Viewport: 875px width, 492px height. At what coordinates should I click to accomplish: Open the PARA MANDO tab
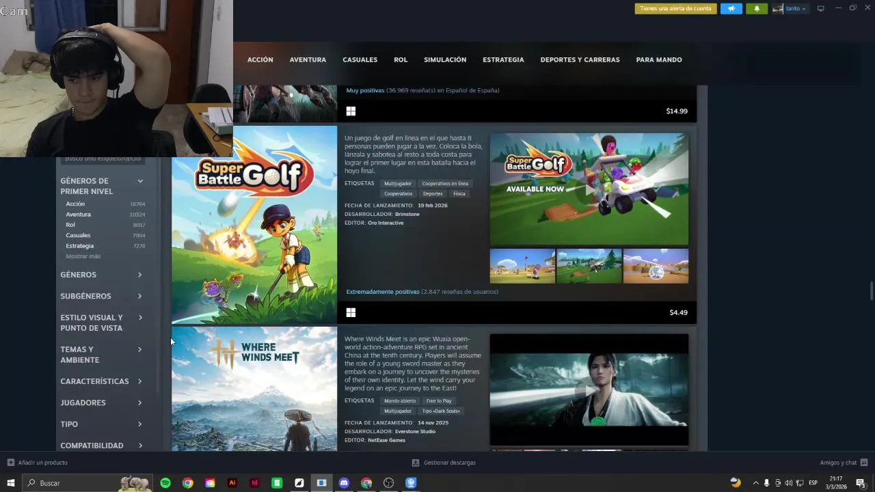coord(659,59)
